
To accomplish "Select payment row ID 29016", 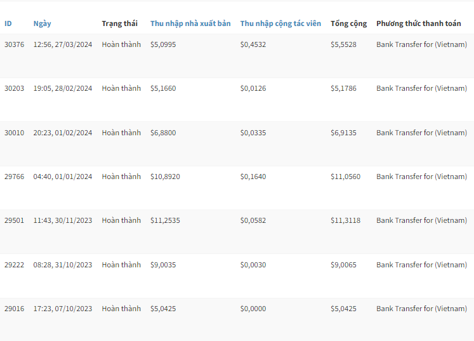I will tap(14, 309).
